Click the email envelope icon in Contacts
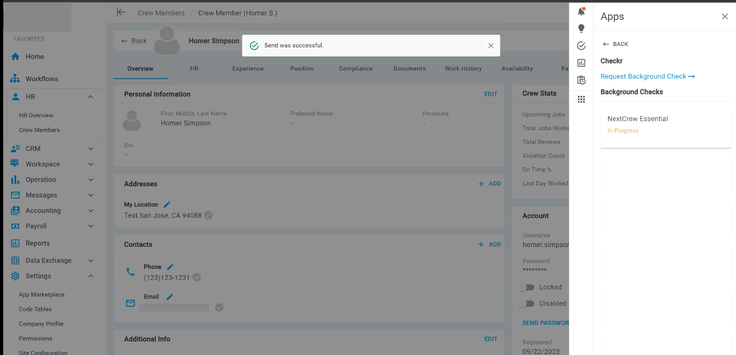This screenshot has height=355, width=736. (131, 303)
